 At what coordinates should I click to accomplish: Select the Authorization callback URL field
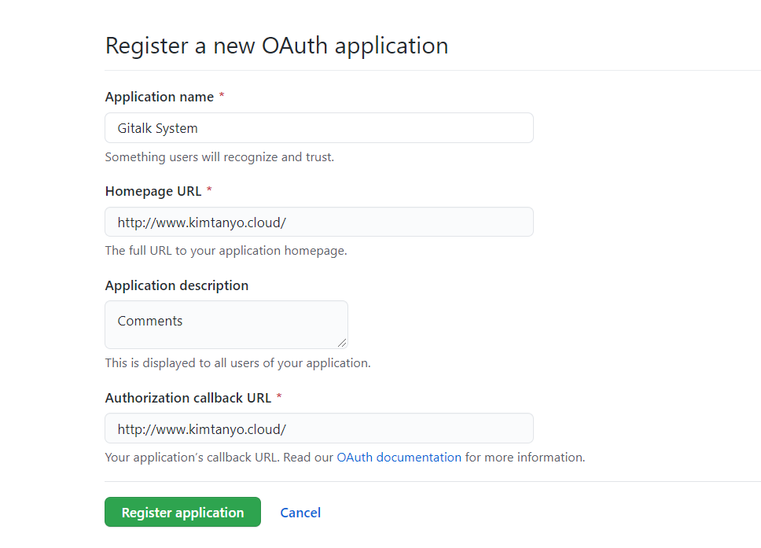tap(319, 428)
